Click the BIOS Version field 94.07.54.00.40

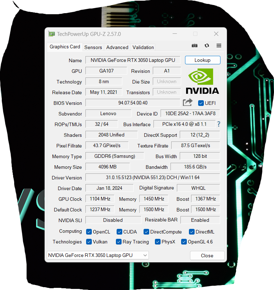click(133, 103)
